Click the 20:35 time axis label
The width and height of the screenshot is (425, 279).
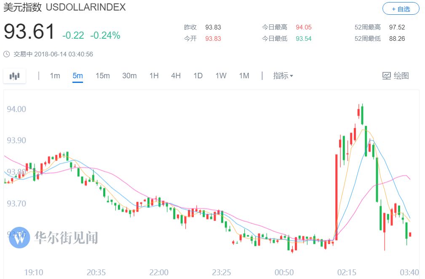(x=96, y=272)
